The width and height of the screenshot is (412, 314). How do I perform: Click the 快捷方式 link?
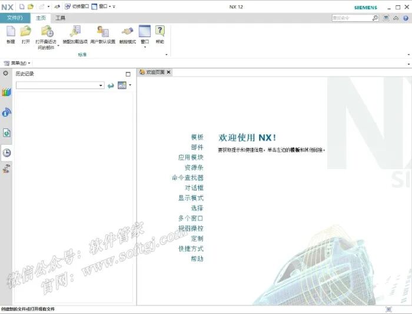click(191, 249)
